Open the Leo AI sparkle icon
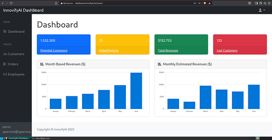272x140 pixels. (x=265, y=3)
